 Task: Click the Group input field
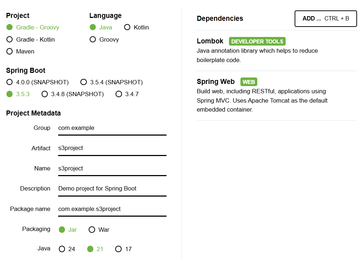pos(112,128)
